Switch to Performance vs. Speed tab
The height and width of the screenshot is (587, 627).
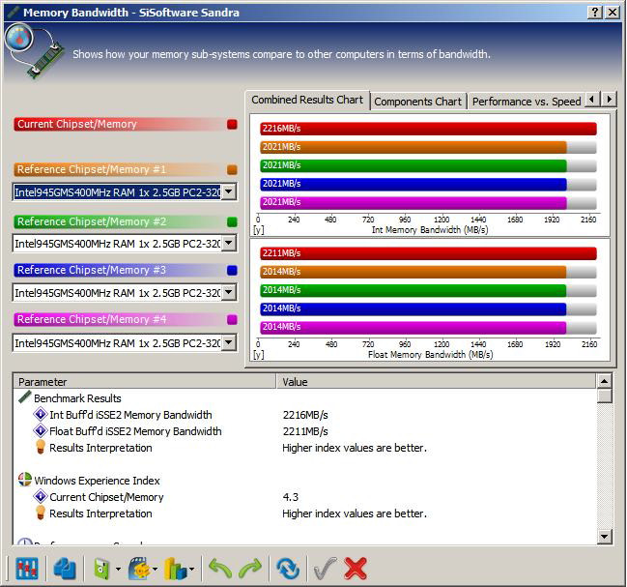(x=527, y=102)
